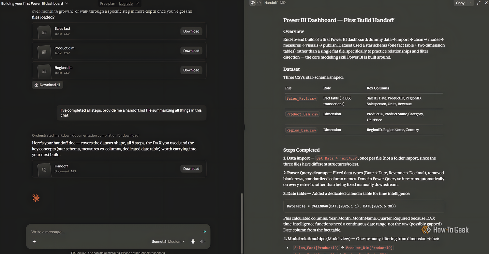
Task: Click the 'Steps Completed' heading
Action: pos(302,150)
